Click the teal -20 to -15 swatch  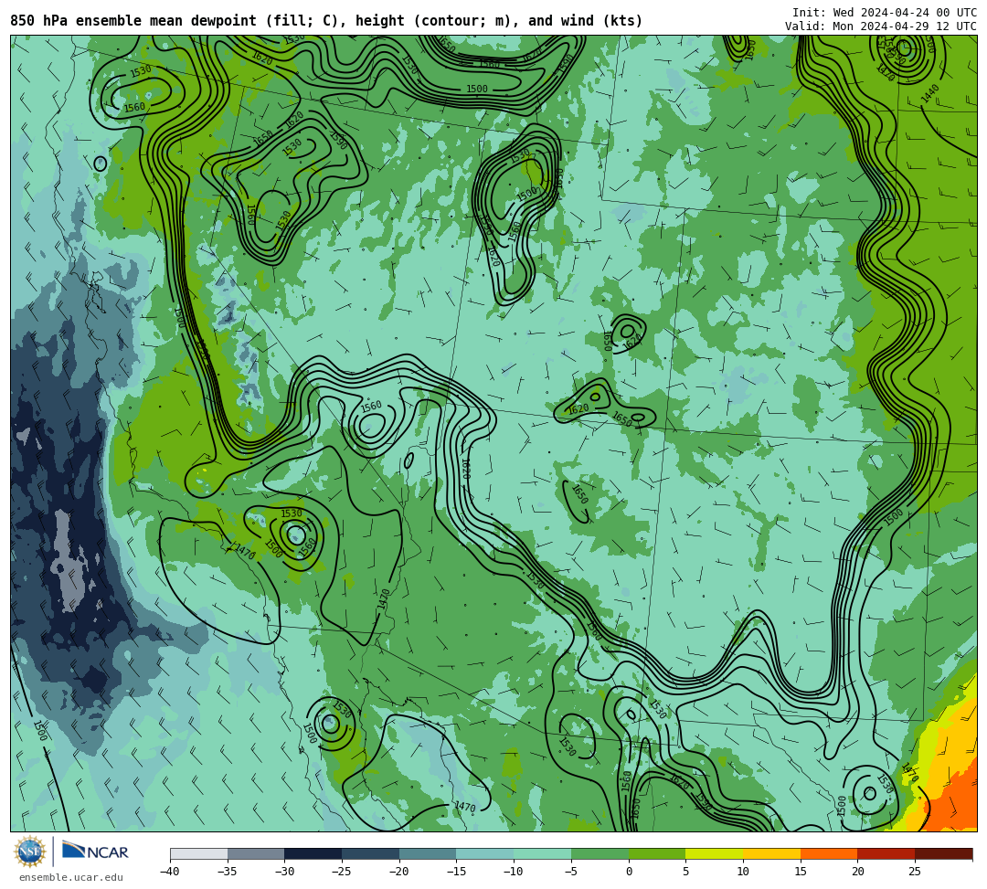pyautogui.click(x=428, y=853)
